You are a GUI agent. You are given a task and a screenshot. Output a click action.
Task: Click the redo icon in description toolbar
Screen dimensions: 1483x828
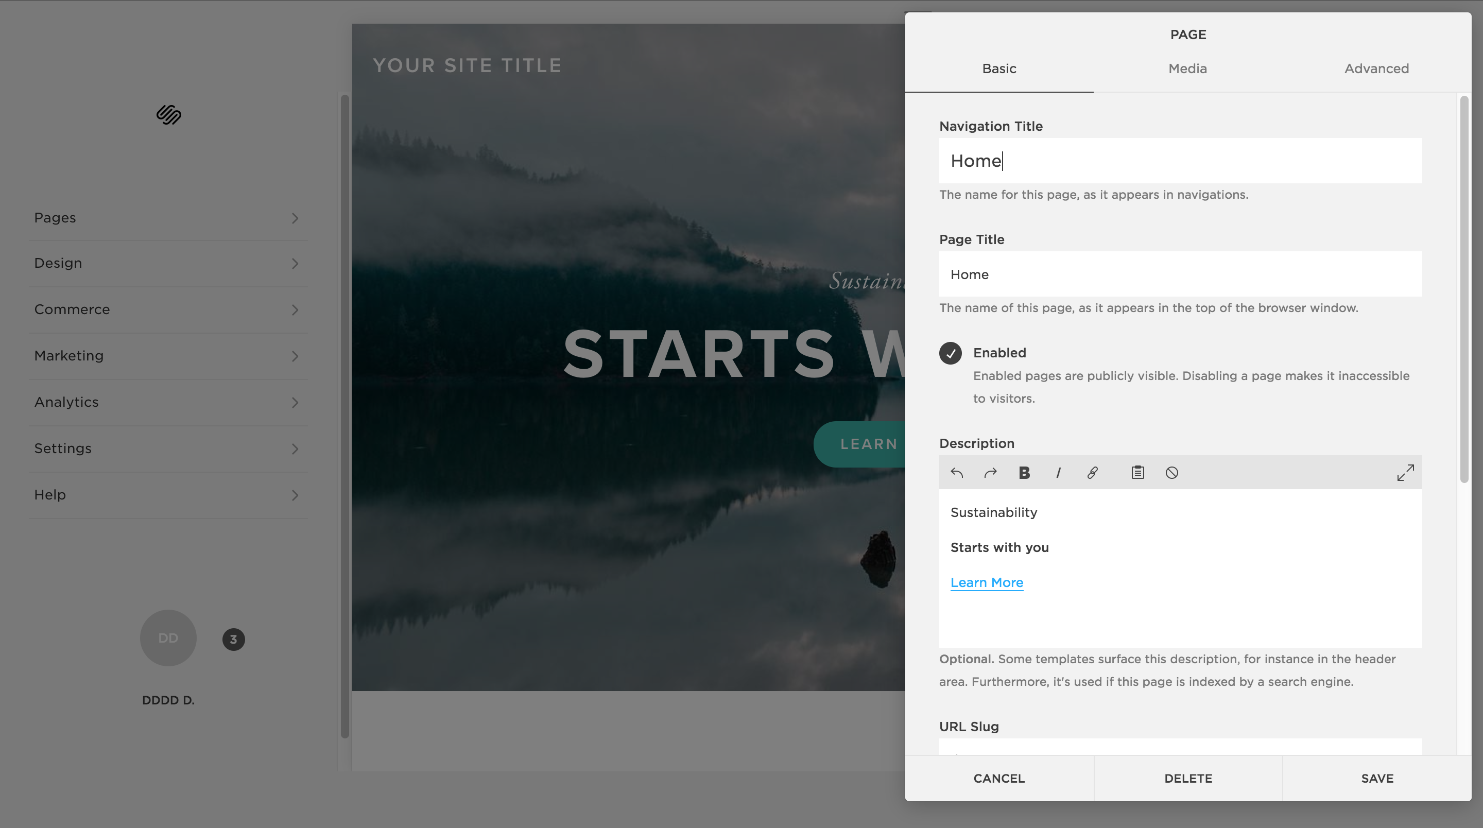[x=991, y=472]
